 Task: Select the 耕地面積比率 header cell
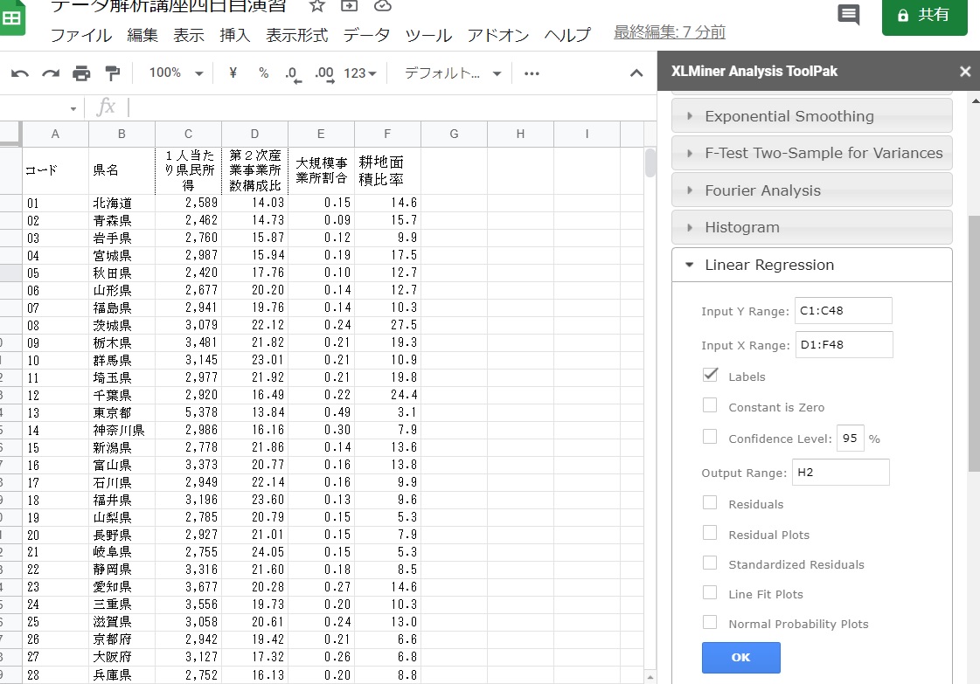(387, 170)
